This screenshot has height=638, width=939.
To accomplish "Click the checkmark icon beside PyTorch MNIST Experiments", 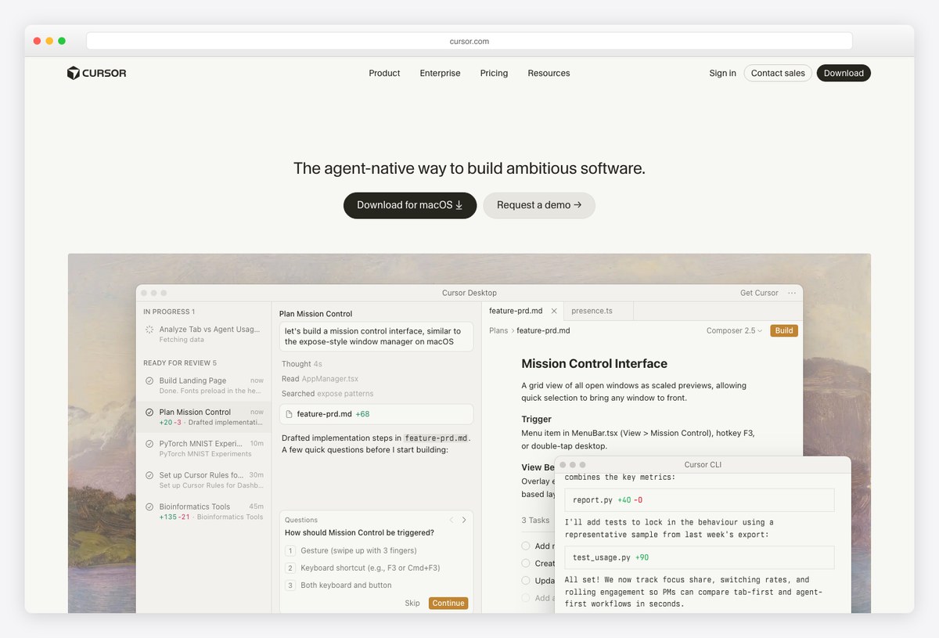I will [149, 443].
